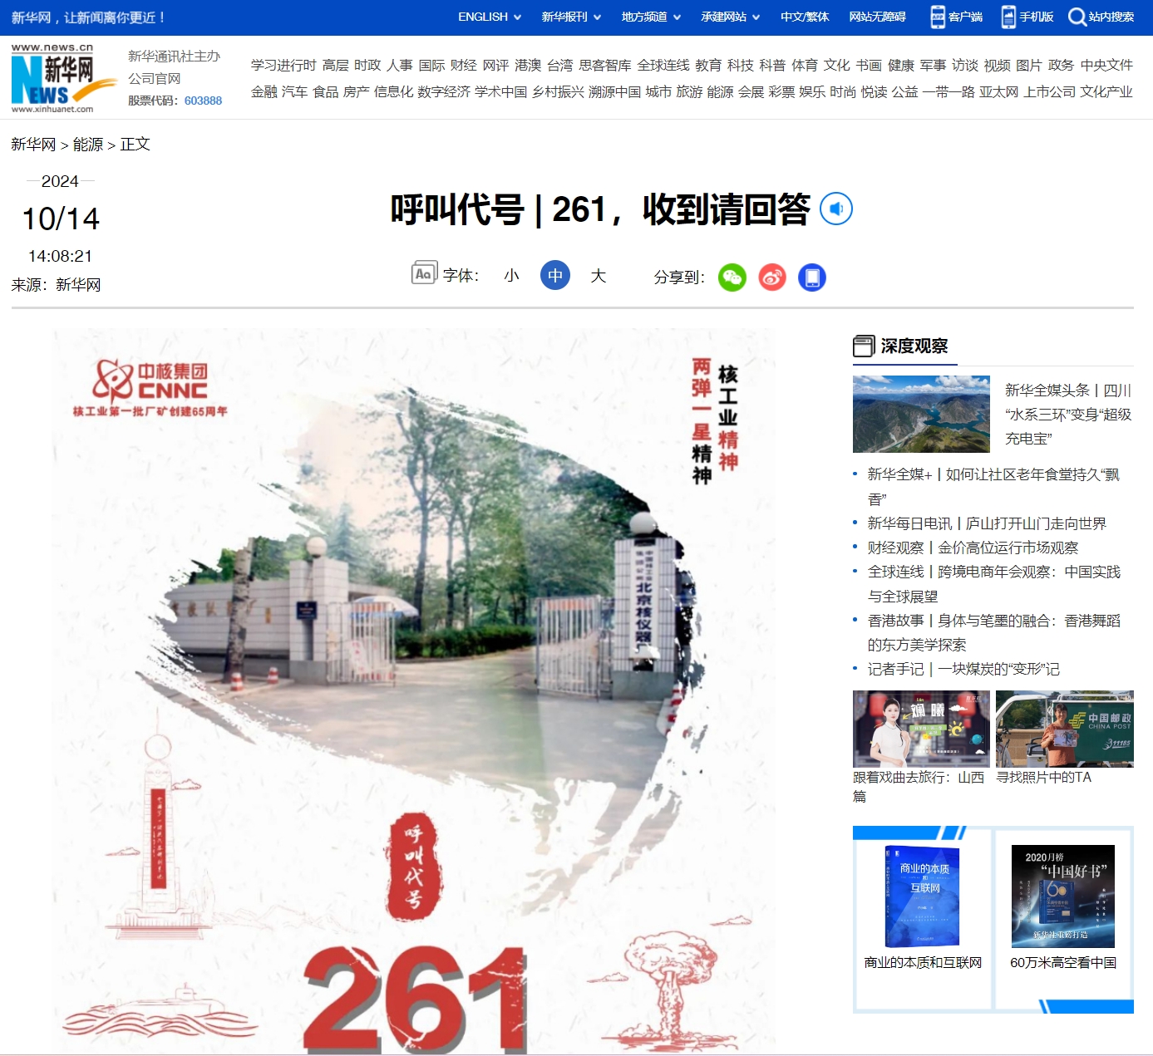Open the 寻找照片中的TA China Post thumbnail
The image size is (1153, 1056).
[x=1065, y=729]
